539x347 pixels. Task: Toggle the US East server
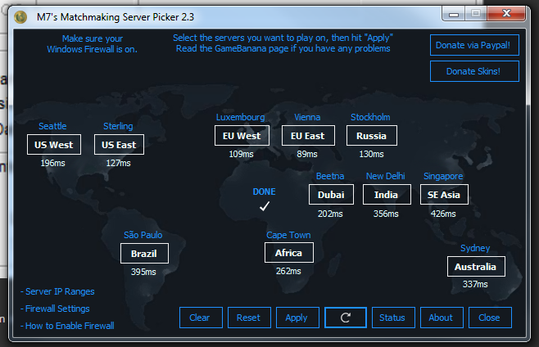coord(118,145)
